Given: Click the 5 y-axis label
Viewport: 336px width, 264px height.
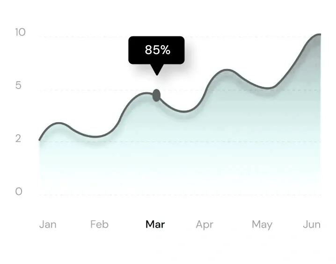Looking at the screenshot, I should click(18, 85).
